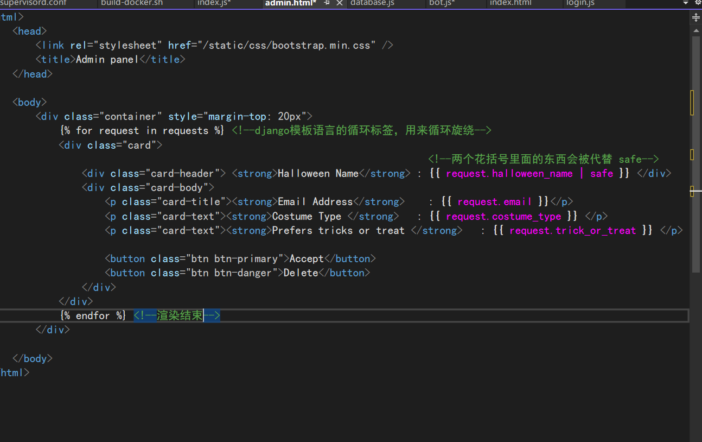The width and height of the screenshot is (702, 442).
Task: Click the <div class="card"> line
Action: pyautogui.click(x=111, y=145)
